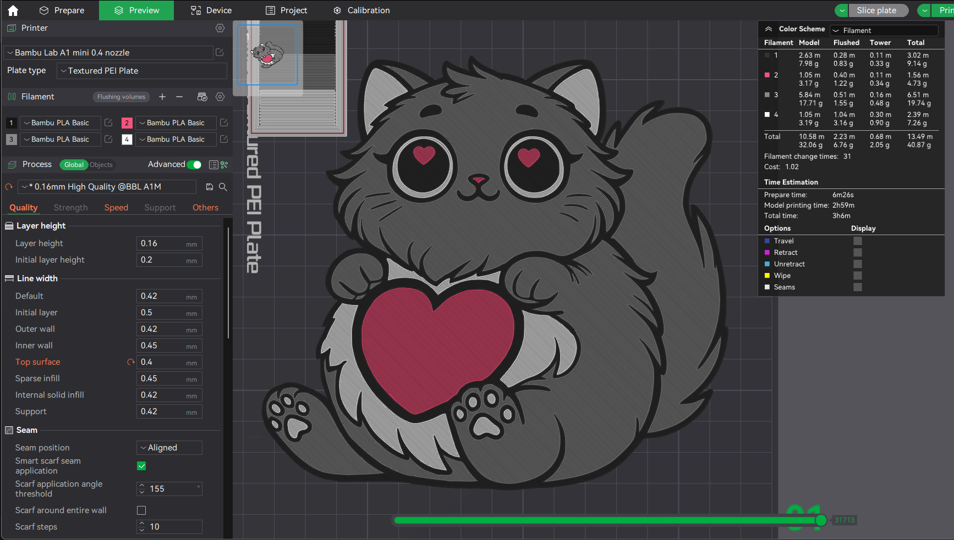Switch process scope to Objects
The width and height of the screenshot is (954, 540).
click(101, 165)
